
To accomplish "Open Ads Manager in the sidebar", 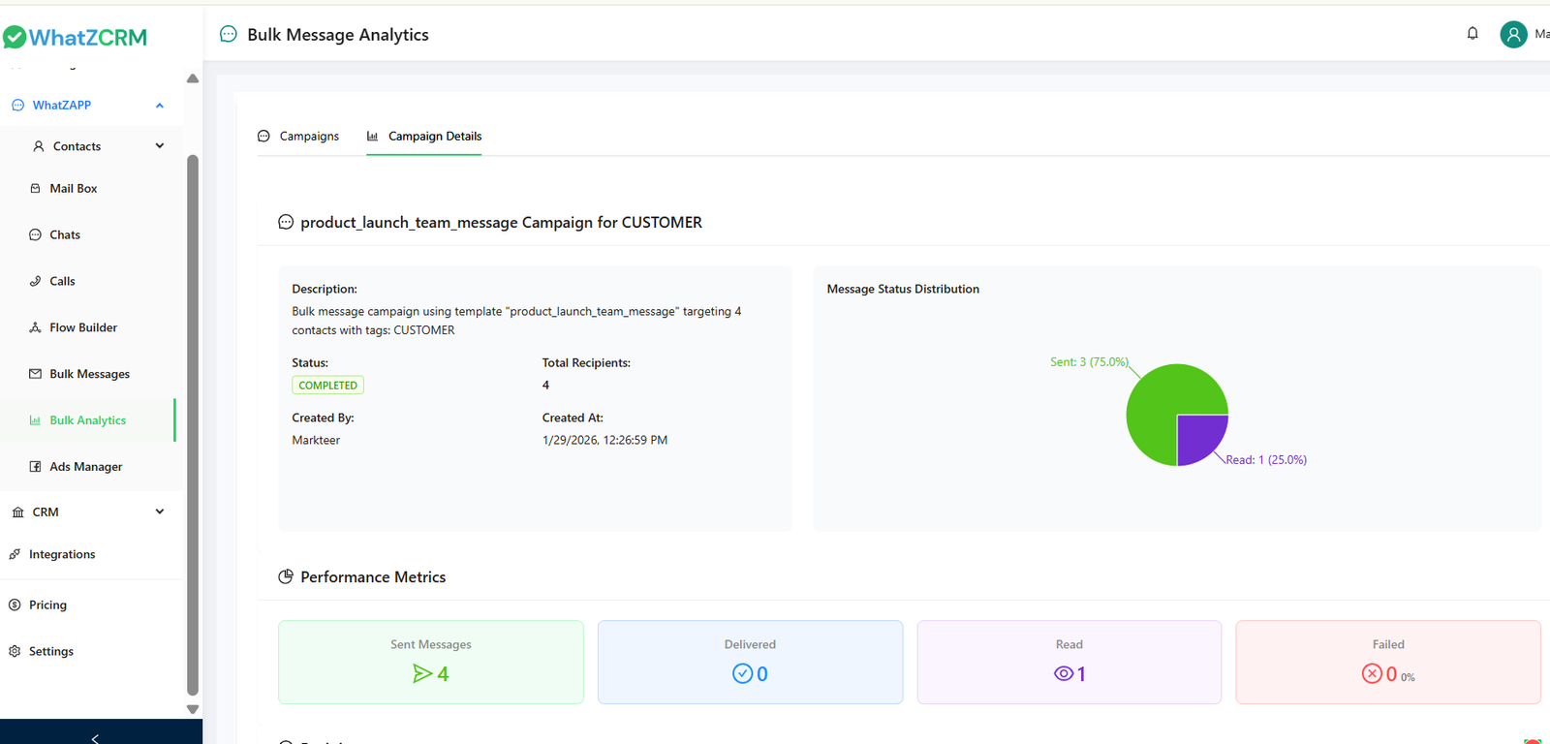I will tap(85, 467).
